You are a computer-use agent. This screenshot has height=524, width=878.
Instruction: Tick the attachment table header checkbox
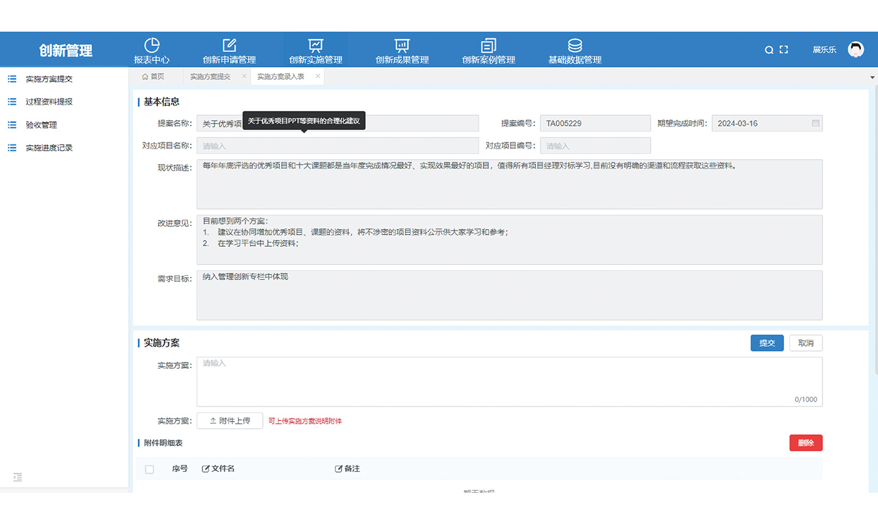(149, 469)
